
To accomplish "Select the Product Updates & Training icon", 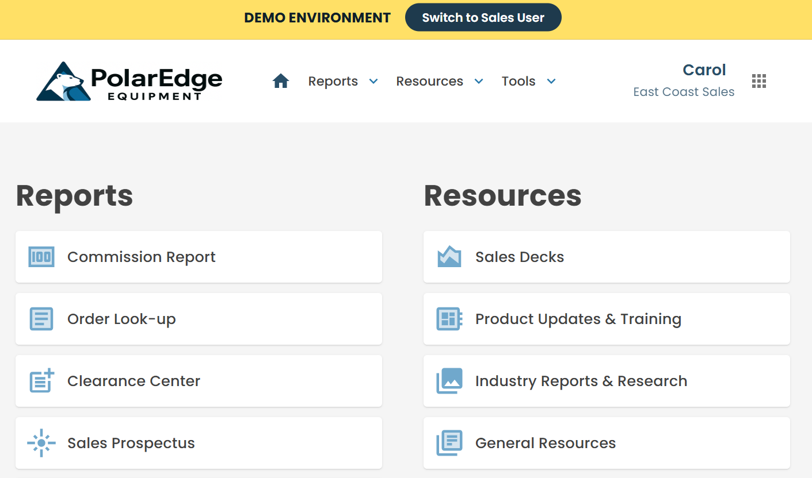I will click(x=449, y=319).
